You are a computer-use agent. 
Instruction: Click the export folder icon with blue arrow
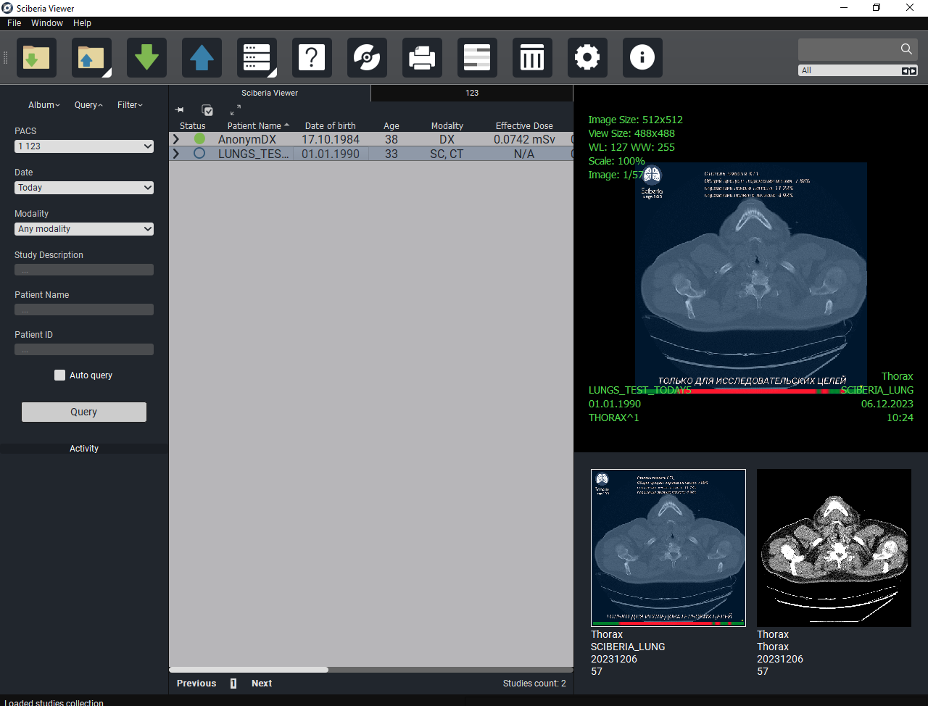(91, 57)
